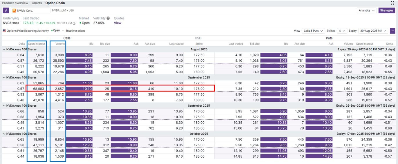Click the Strategies button

[x=387, y=10]
